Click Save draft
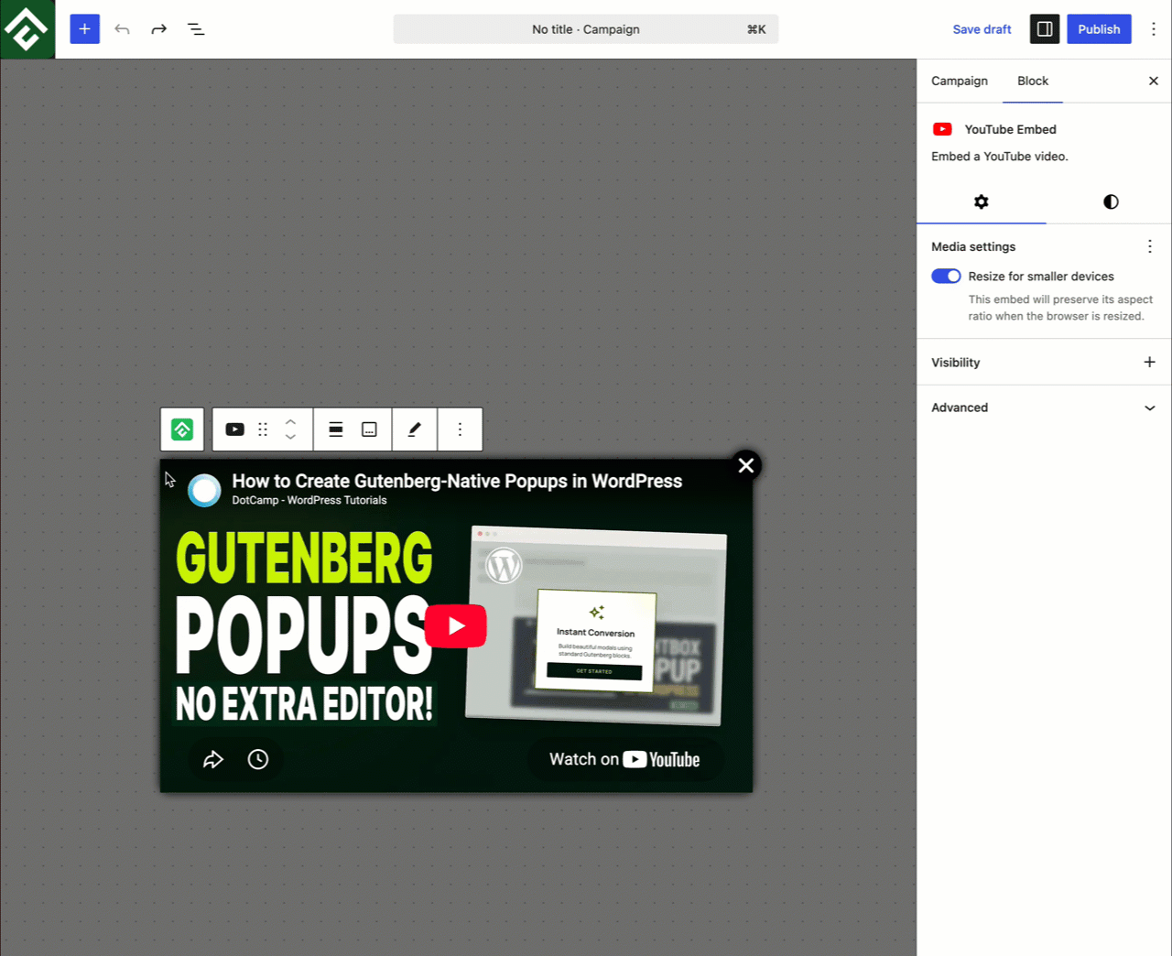Image resolution: width=1172 pixels, height=956 pixels. point(982,29)
